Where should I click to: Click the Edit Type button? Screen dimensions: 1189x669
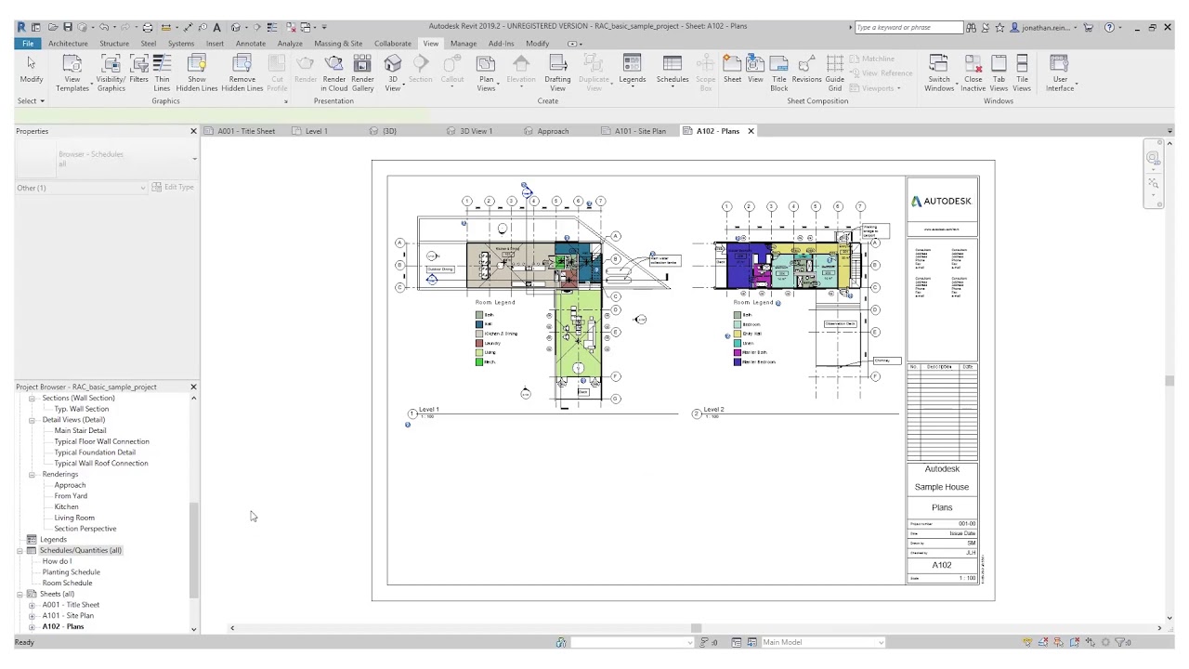point(173,188)
